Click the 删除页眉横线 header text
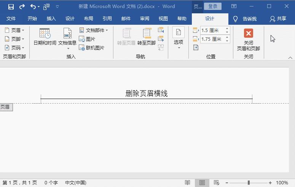 (147, 93)
